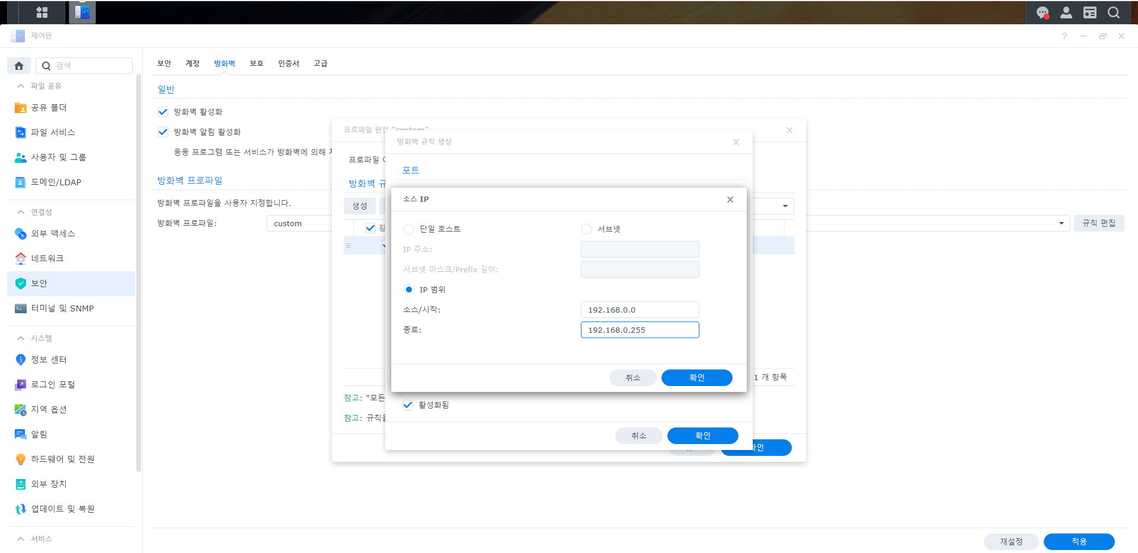Collapse 파일 공유 sidebar section
This screenshot has width=1138, height=553.
[21, 86]
